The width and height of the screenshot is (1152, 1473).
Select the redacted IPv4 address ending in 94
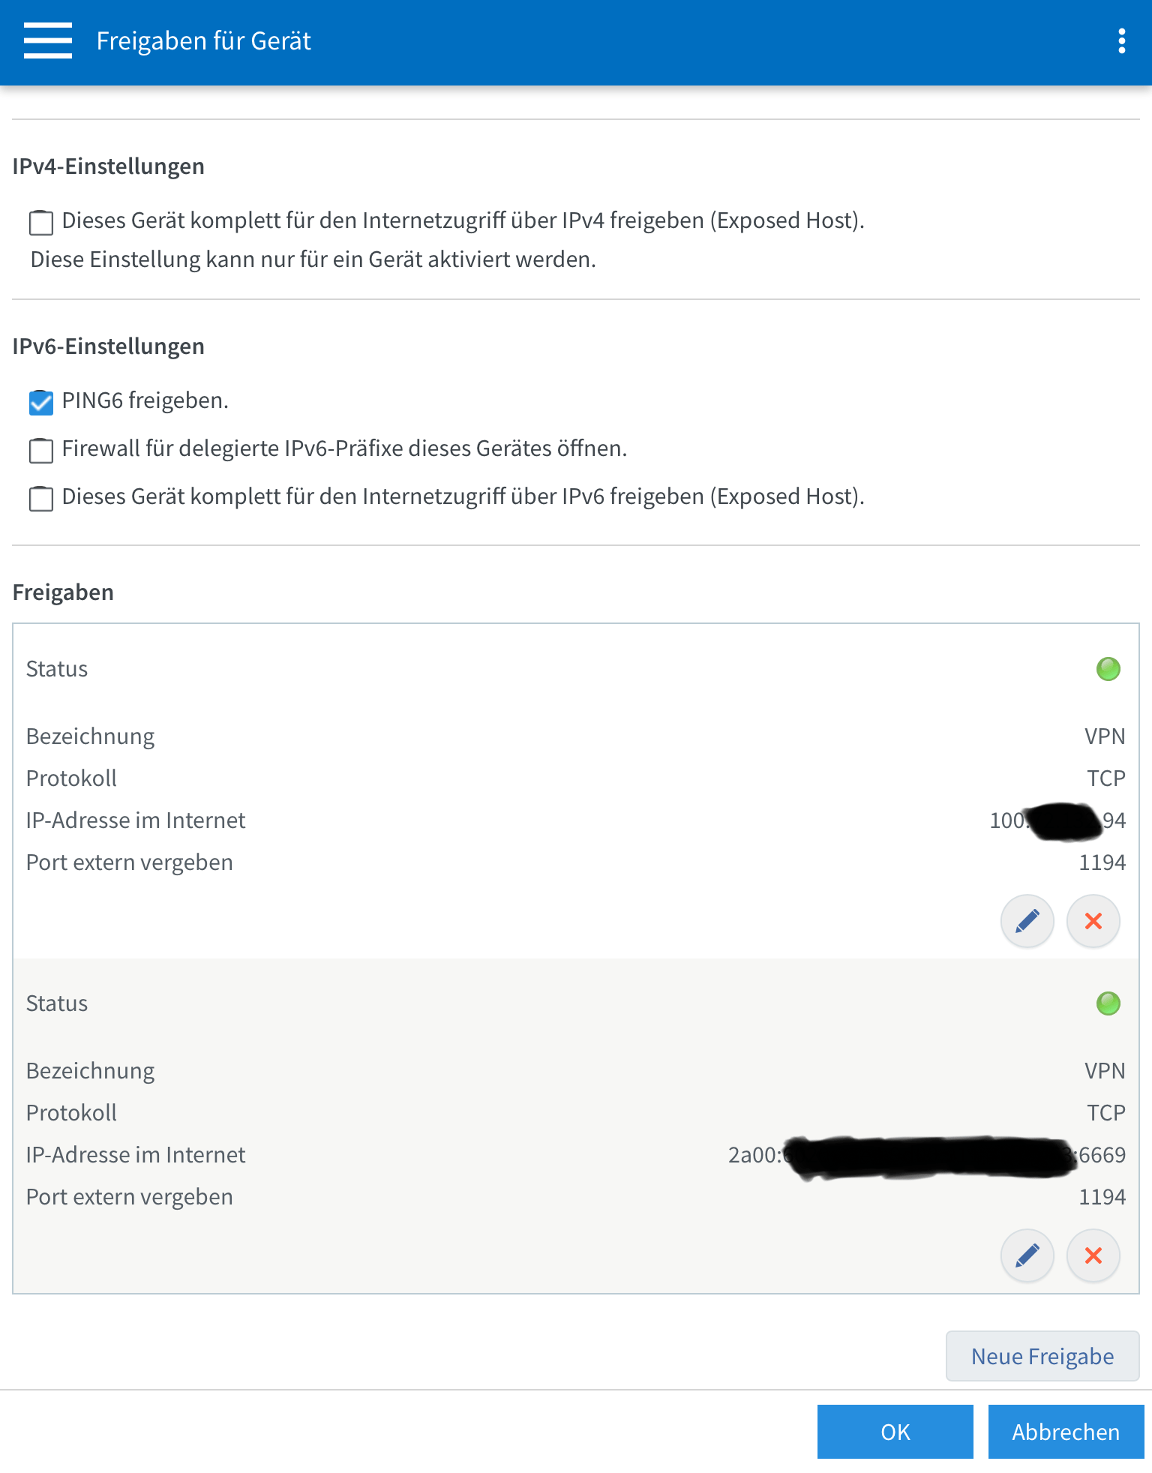point(1057,820)
